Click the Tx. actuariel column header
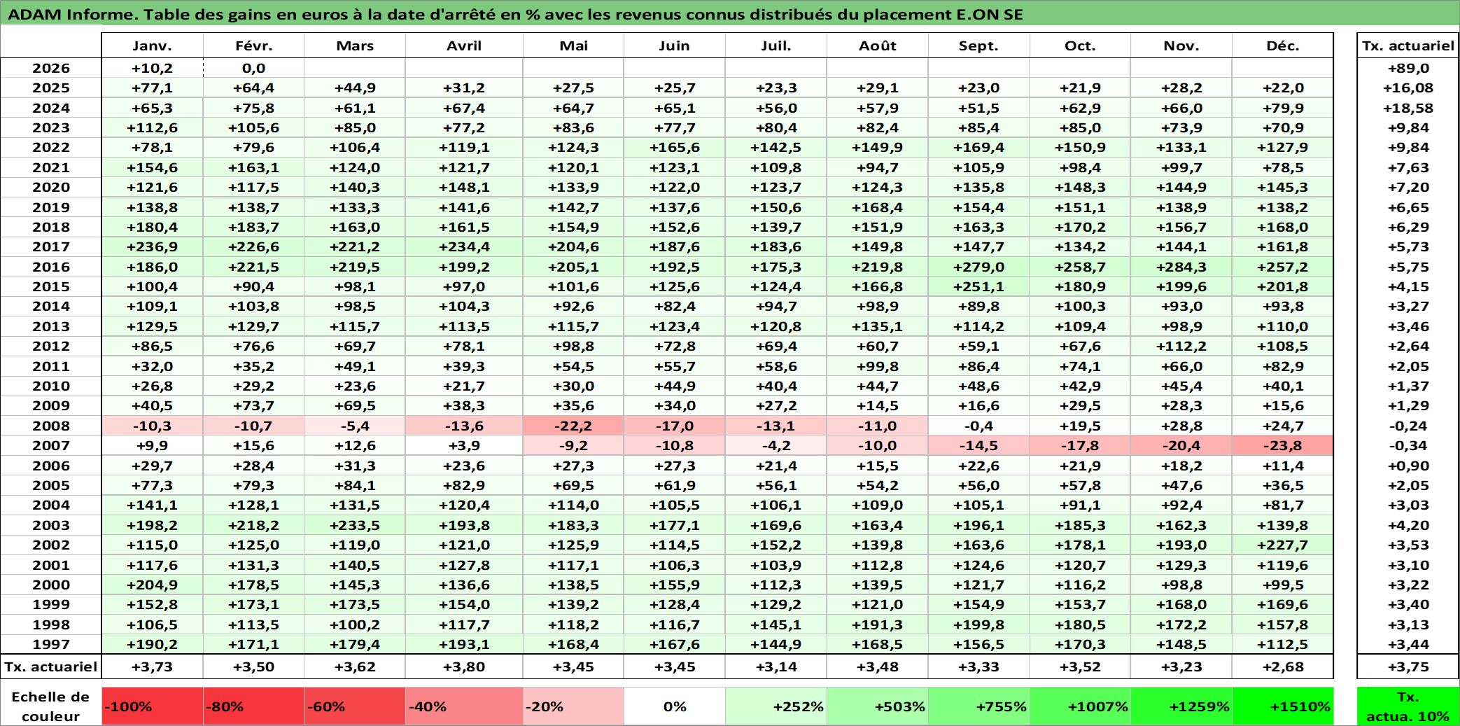1460x726 pixels. (x=1408, y=46)
